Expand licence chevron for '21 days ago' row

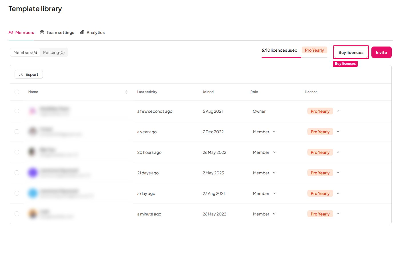click(338, 173)
